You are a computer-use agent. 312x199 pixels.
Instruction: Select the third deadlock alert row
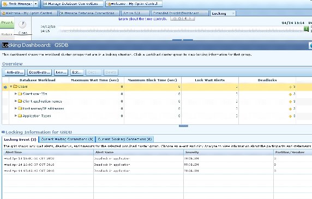(157, 171)
